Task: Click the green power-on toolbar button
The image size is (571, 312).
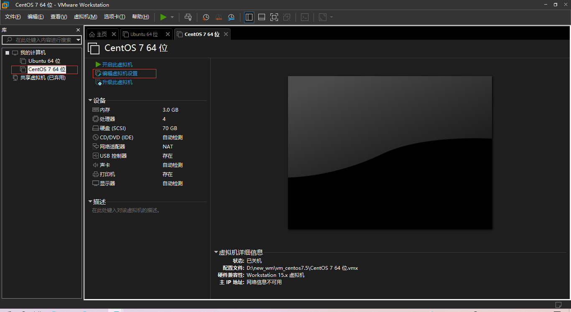Action: click(x=163, y=17)
